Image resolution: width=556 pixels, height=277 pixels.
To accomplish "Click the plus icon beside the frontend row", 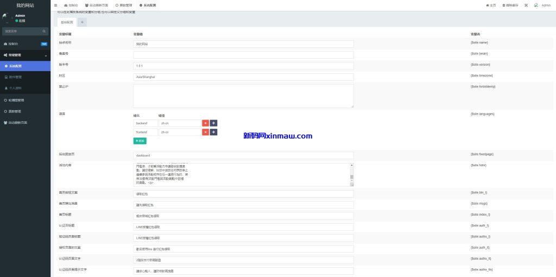I will click(214, 132).
